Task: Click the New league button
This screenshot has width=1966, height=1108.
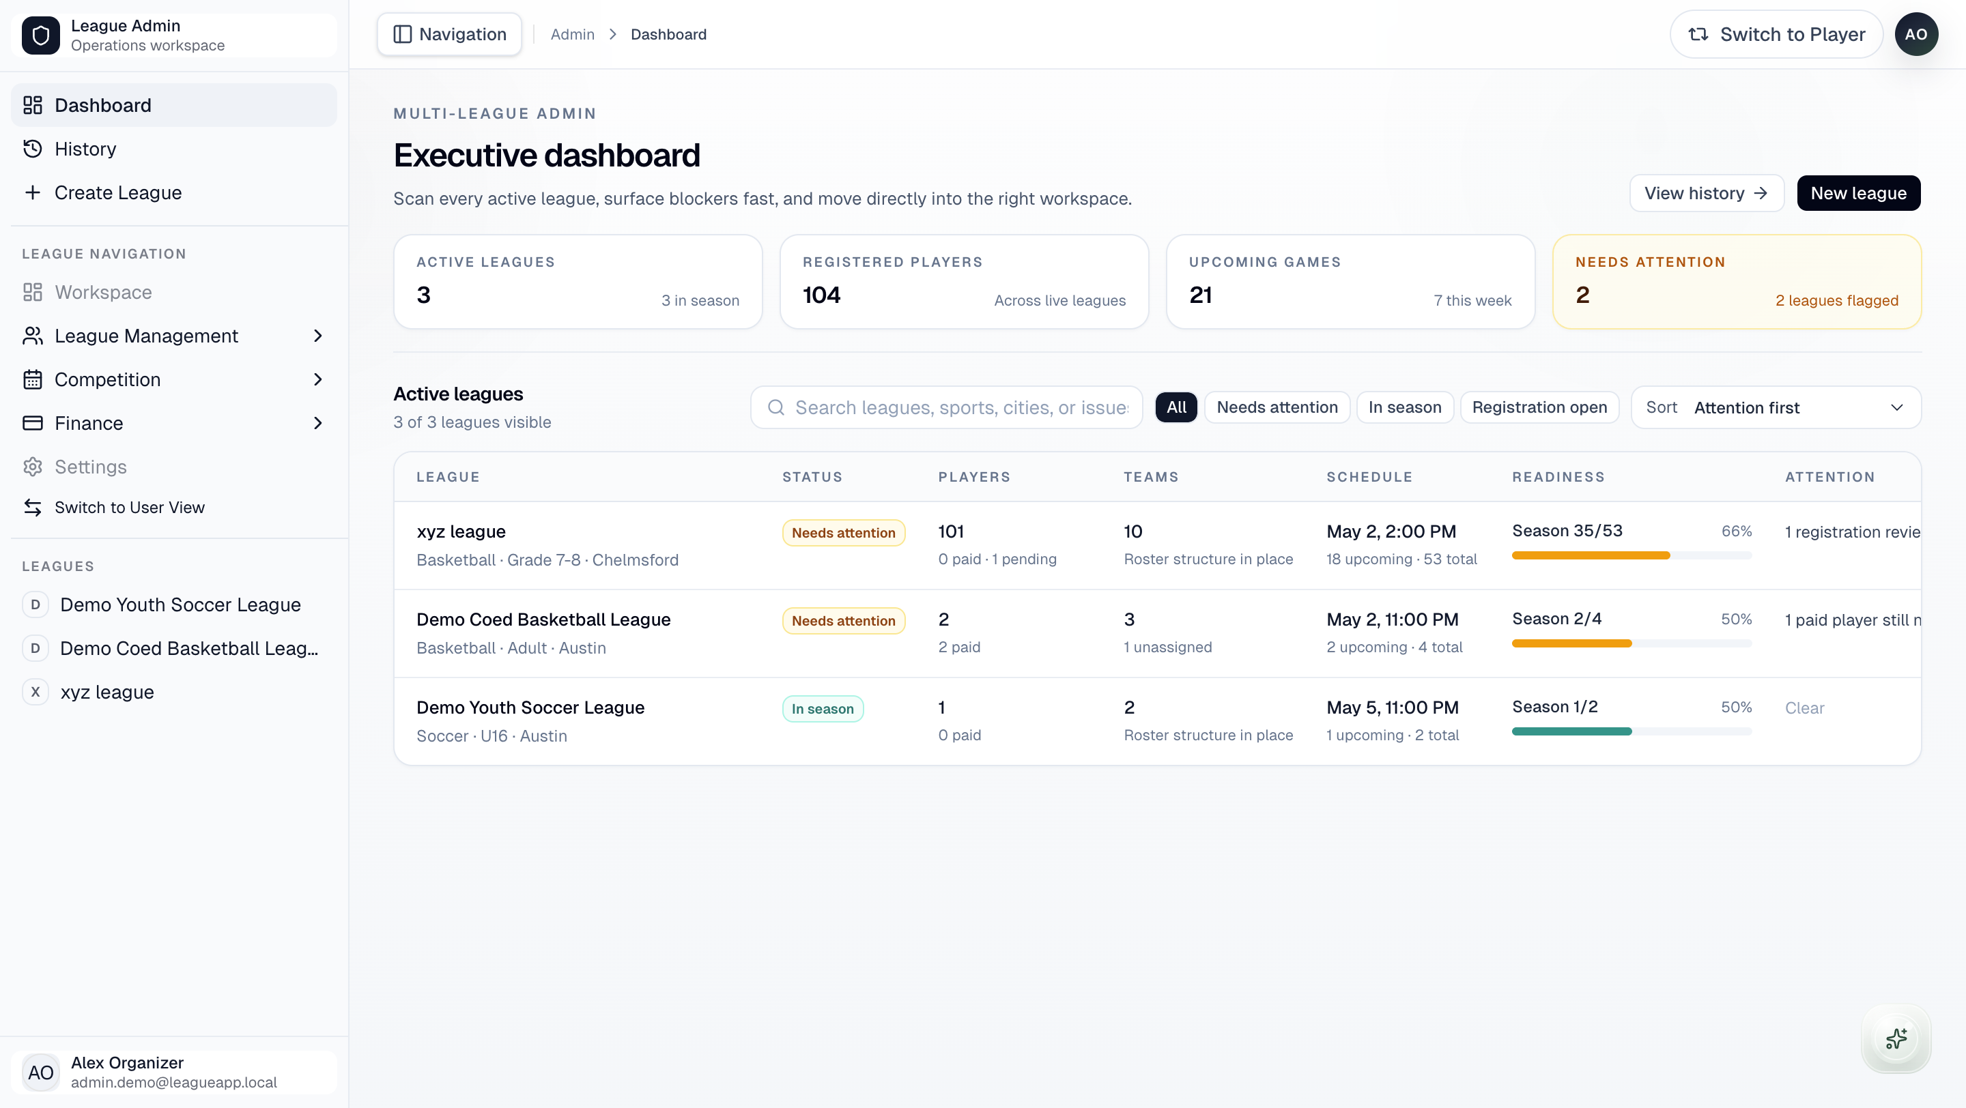Action: coord(1858,194)
